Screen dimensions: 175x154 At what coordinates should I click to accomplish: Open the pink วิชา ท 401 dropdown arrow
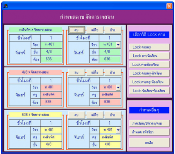(118, 87)
